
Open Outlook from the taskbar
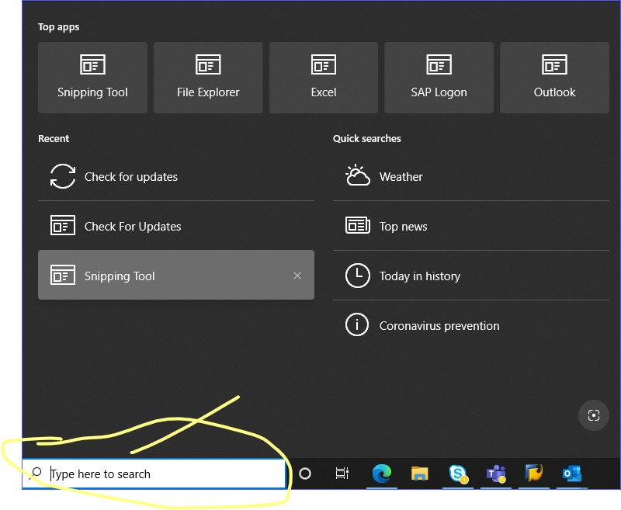pos(572,474)
